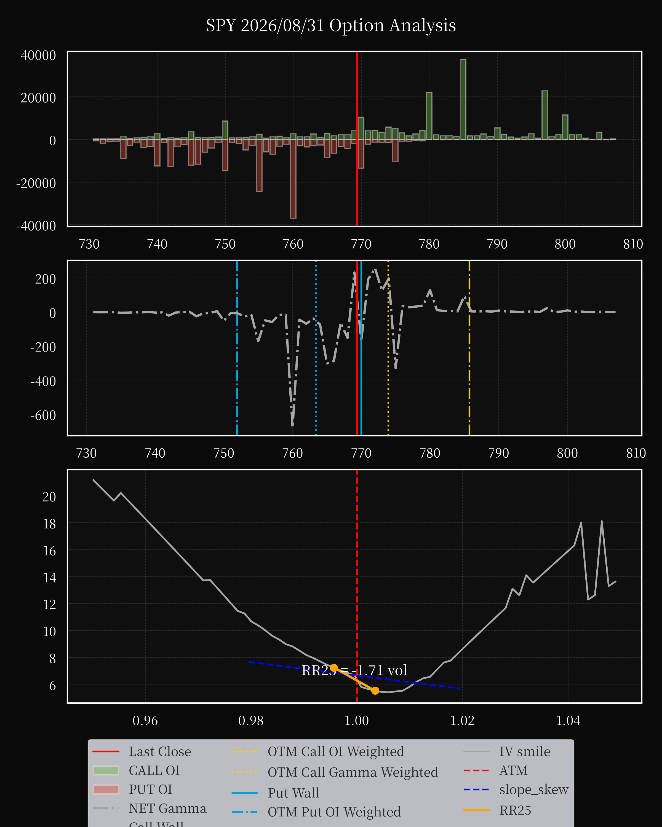Click the upper-left orange RR25 marker dot
Screen dimensions: 662x827
point(334,668)
